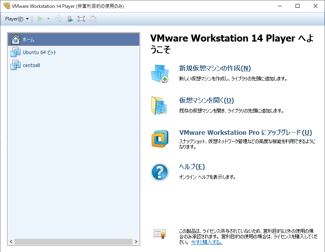
Task: Click the 今すぐ購入する。 purchase link
Action: point(207,242)
